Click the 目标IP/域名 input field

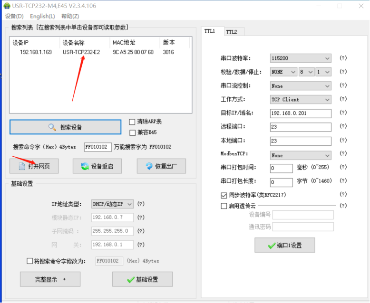[300, 114]
